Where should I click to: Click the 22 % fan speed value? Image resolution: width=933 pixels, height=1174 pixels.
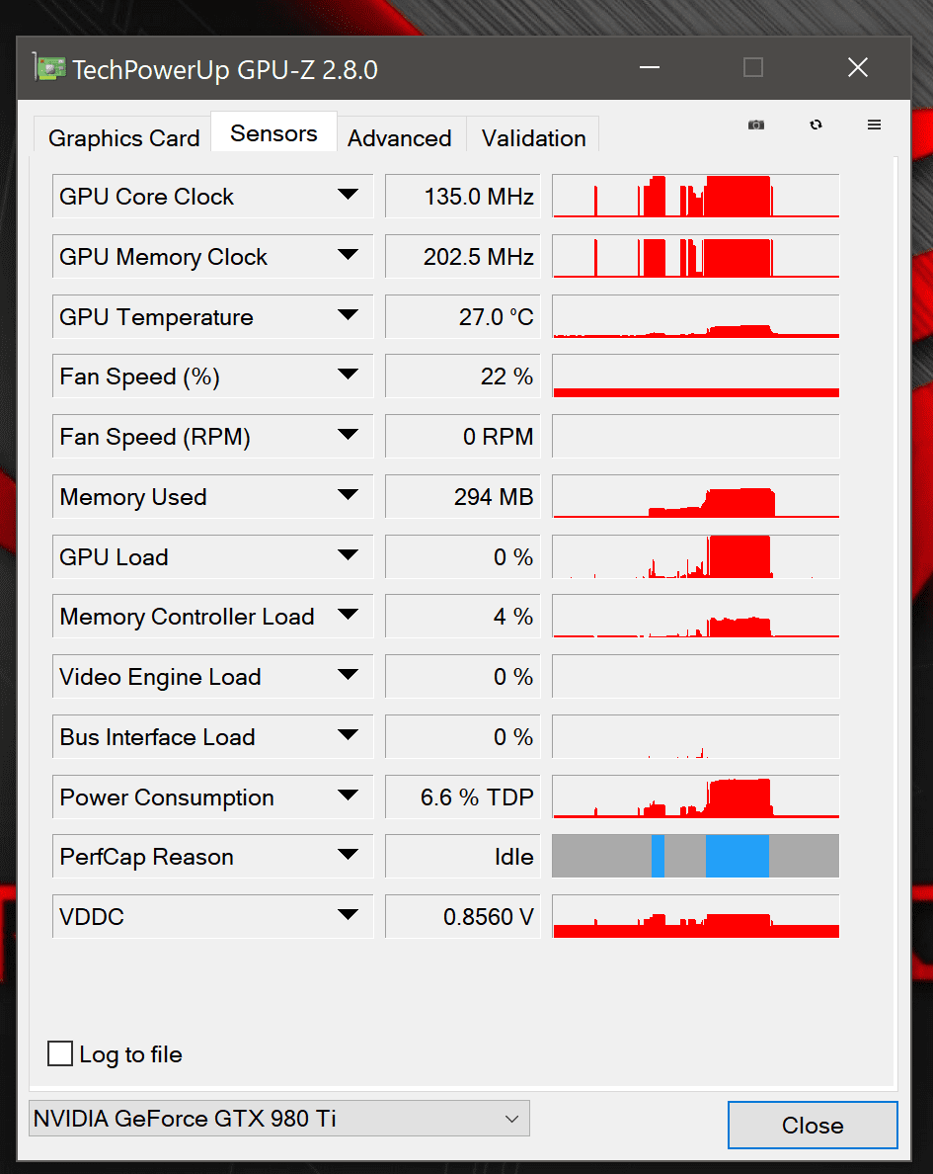(462, 376)
